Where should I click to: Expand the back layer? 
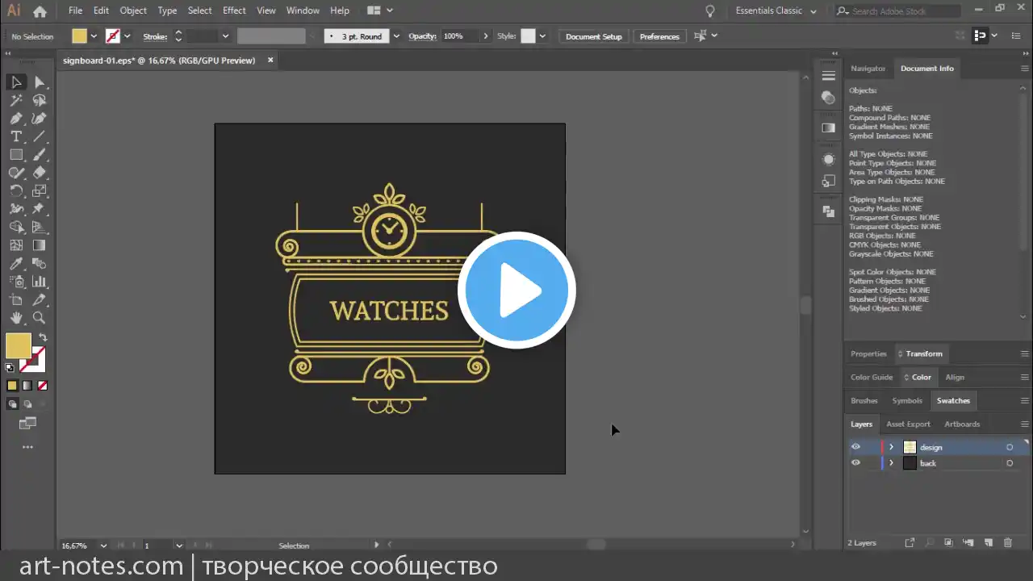coord(891,463)
